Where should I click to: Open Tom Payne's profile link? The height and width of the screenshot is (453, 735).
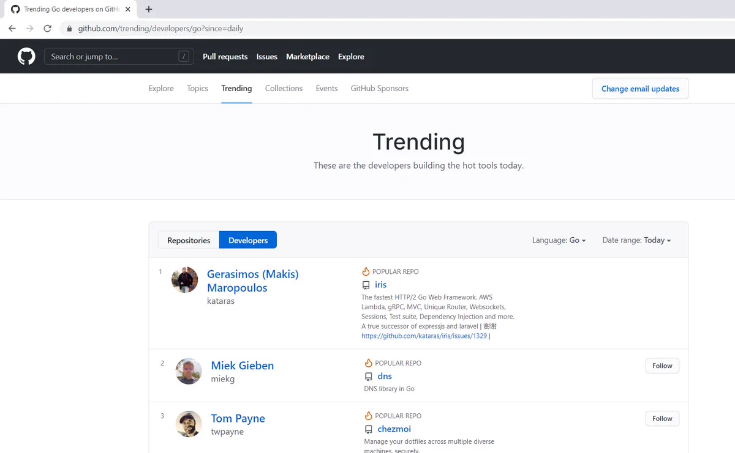238,419
